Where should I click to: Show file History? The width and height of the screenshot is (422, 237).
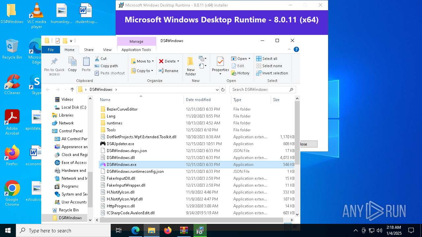coord(240,73)
